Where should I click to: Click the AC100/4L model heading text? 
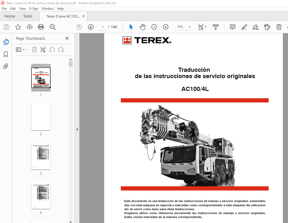pyautogui.click(x=195, y=89)
